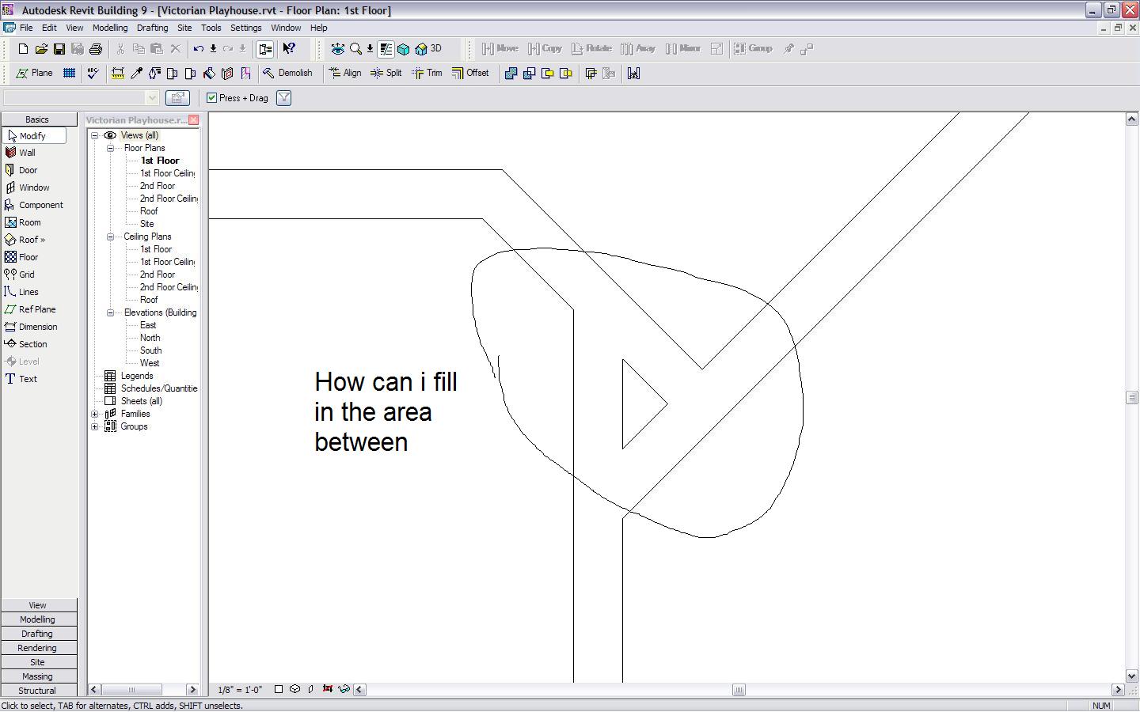Open the type selector dropdown
The width and height of the screenshot is (1140, 712).
(x=152, y=98)
